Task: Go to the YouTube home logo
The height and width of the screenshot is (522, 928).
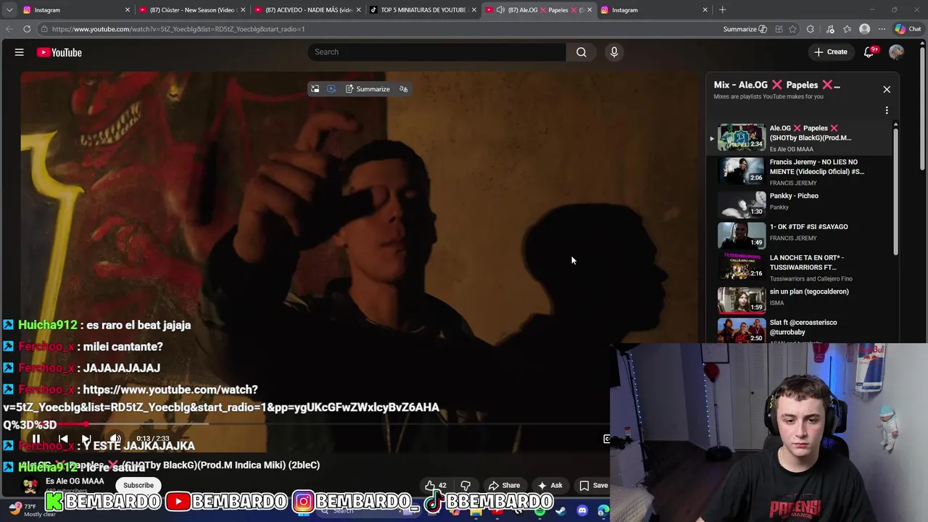Action: tap(59, 52)
